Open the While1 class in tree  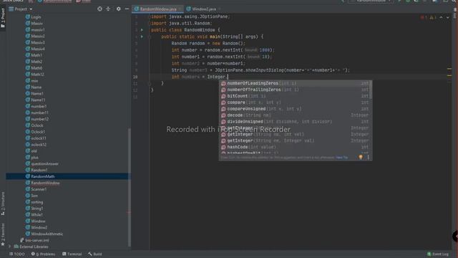(x=36, y=215)
